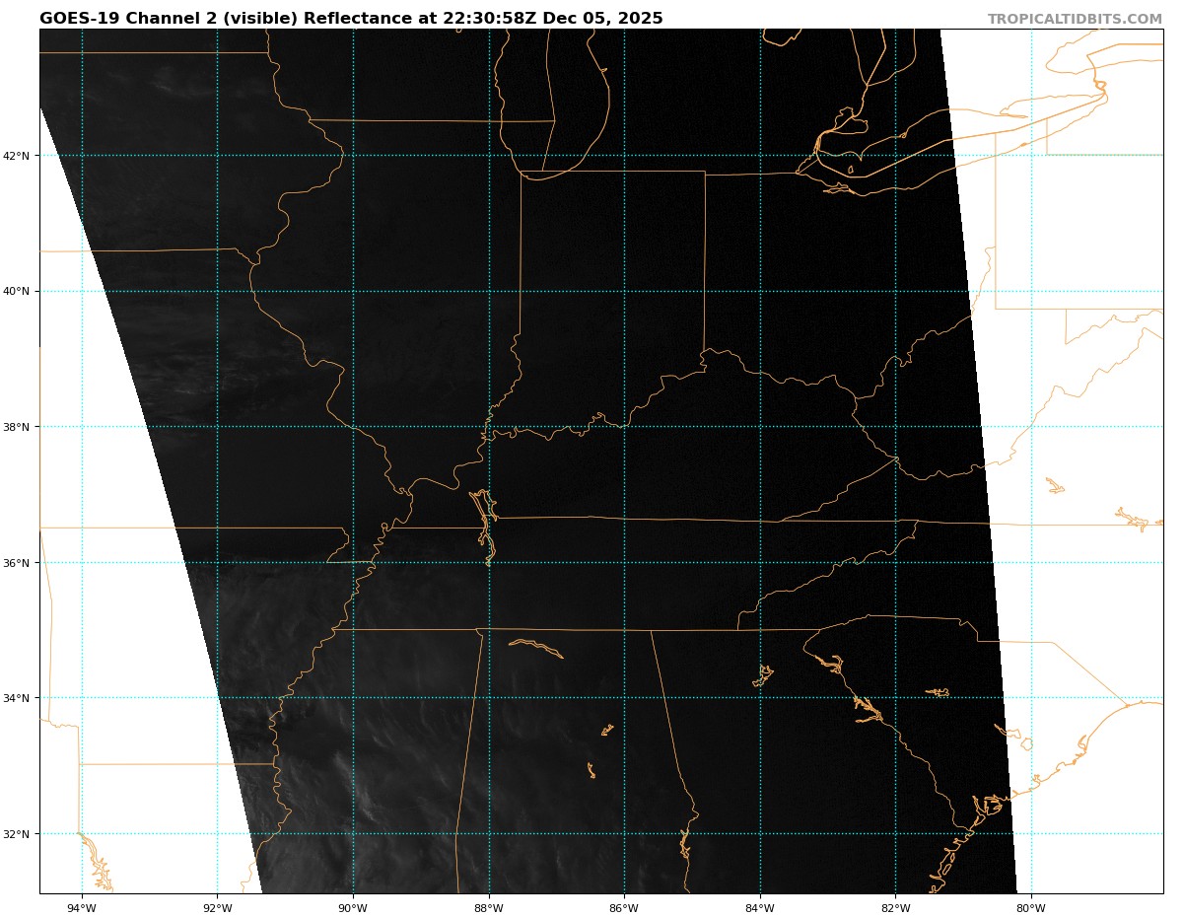Open the TROPICALTIDBITS.COM watermark link
The width and height of the screenshot is (1183, 916).
(x=1075, y=20)
